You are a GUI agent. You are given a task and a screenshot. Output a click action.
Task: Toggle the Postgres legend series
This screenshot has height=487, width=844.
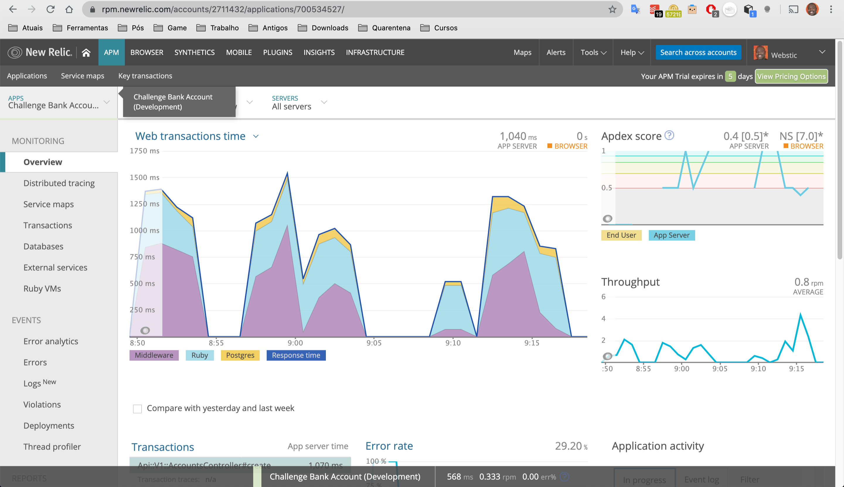coord(240,355)
